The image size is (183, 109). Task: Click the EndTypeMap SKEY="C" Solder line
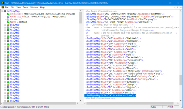[x=111, y=90]
